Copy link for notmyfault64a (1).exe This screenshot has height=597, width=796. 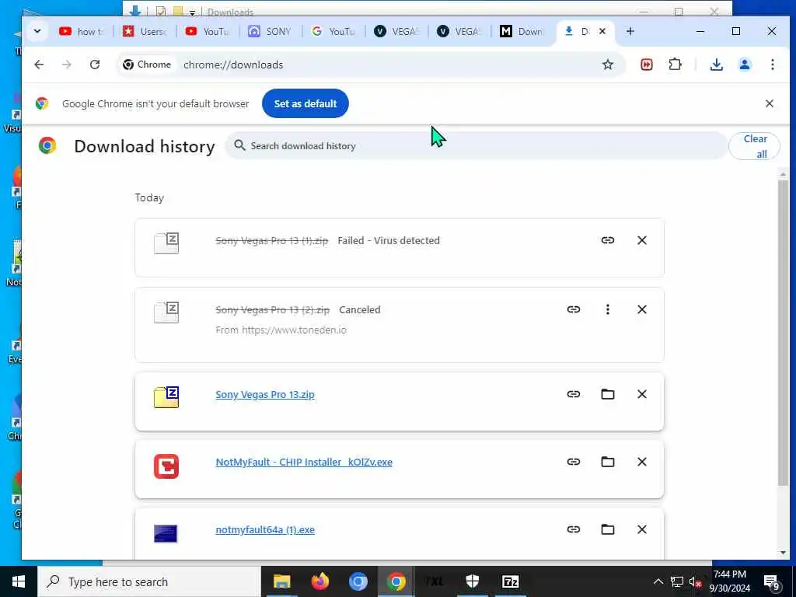[574, 529]
